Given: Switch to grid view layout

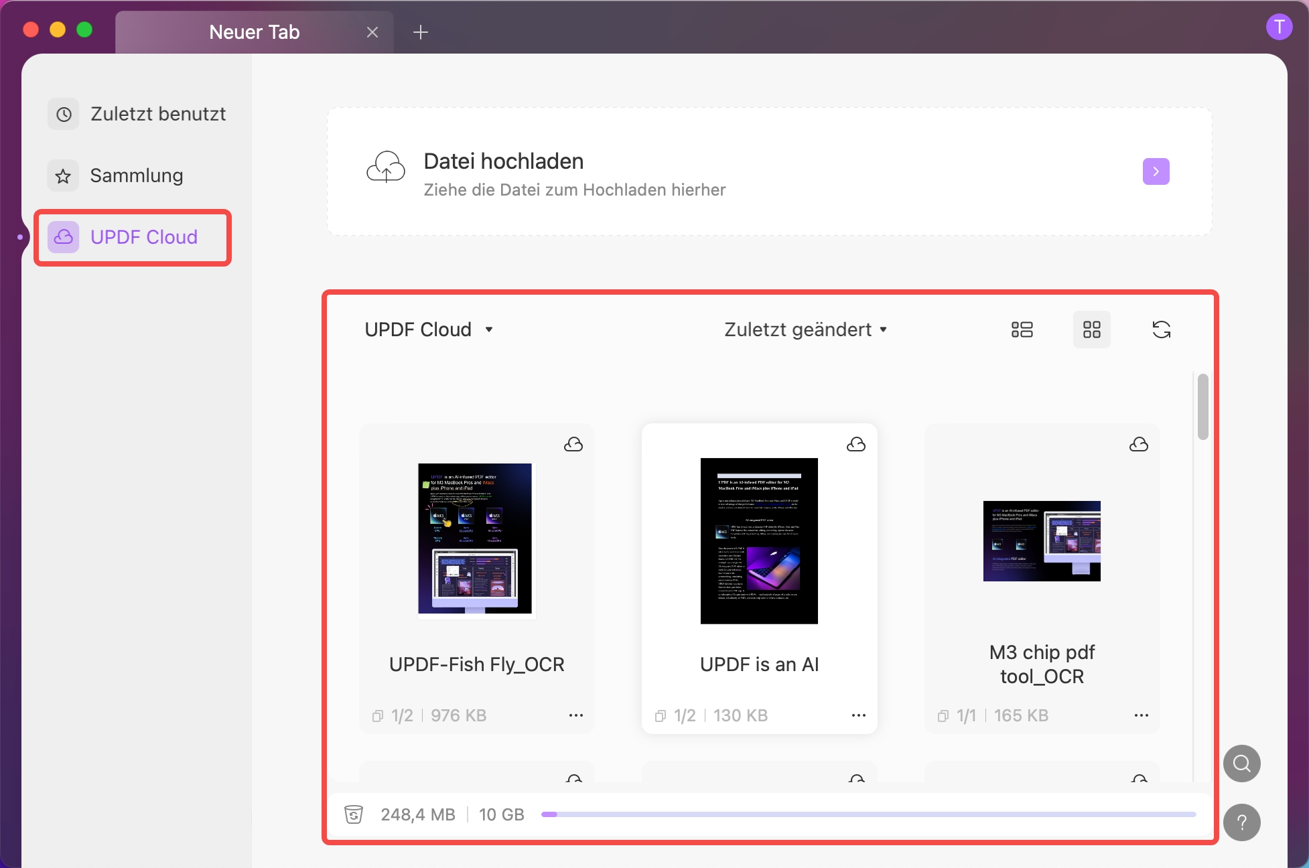Looking at the screenshot, I should point(1092,329).
